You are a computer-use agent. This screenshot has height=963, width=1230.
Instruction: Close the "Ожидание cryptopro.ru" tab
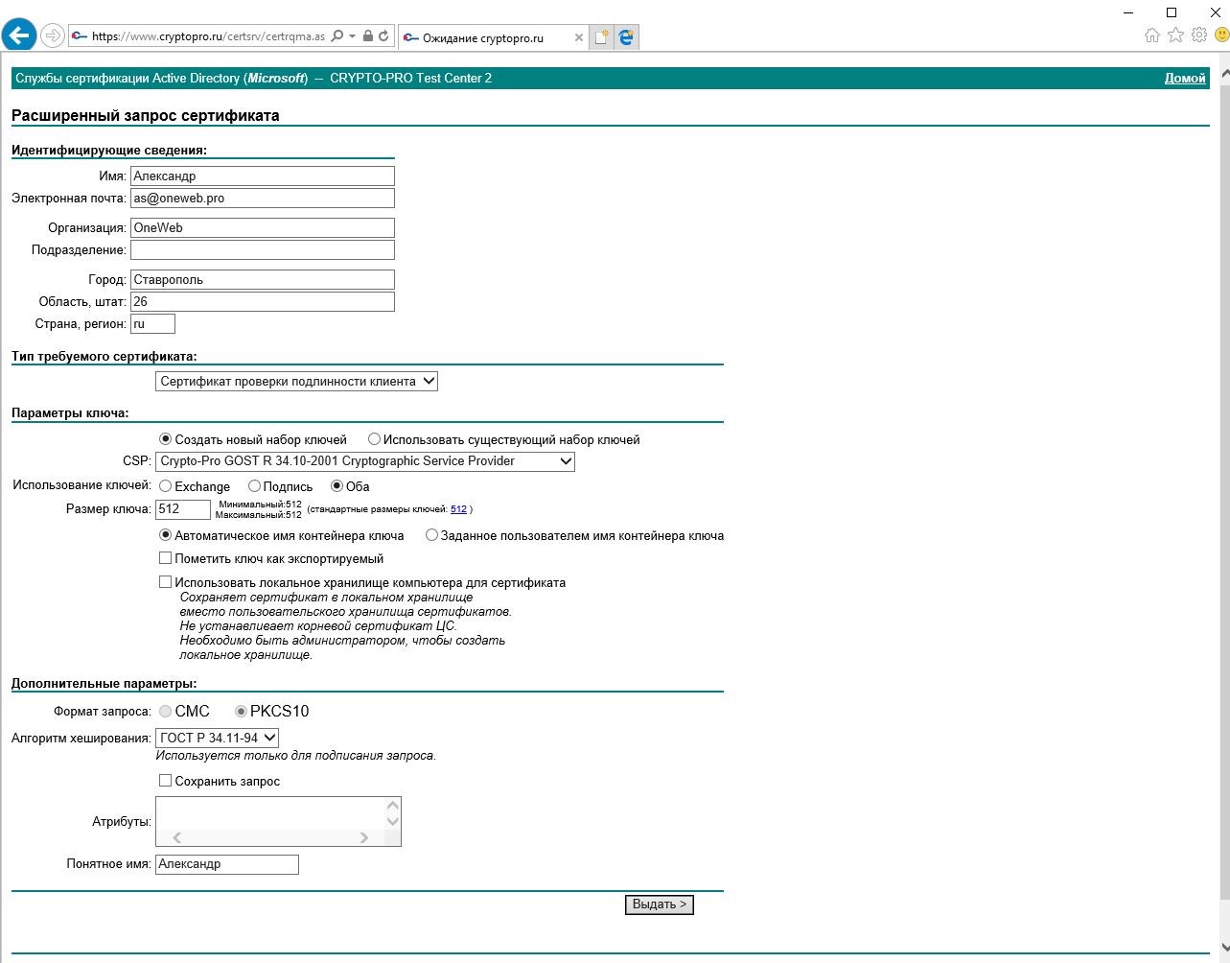coord(578,38)
